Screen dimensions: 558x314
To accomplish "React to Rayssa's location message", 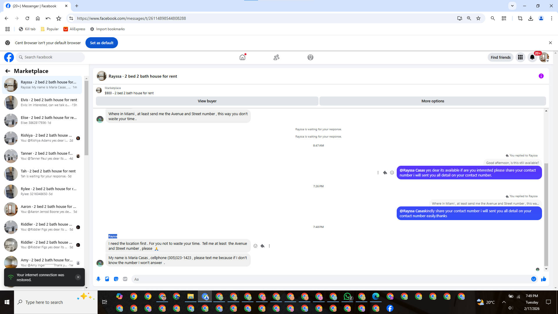I will [x=255, y=246].
